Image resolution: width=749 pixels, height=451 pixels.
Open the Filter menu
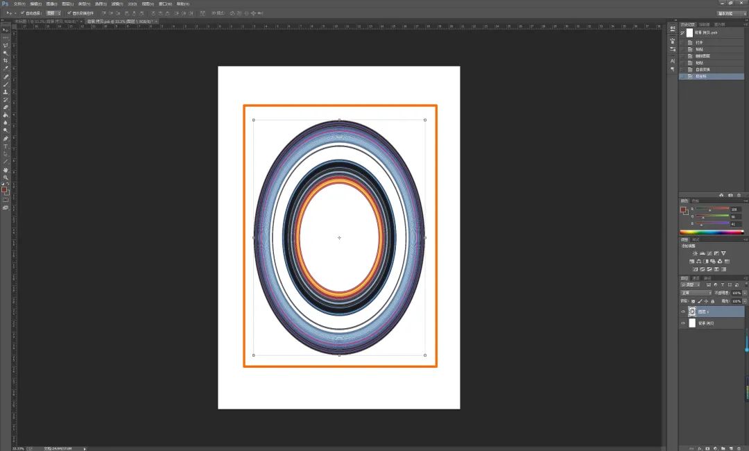[x=117, y=4]
